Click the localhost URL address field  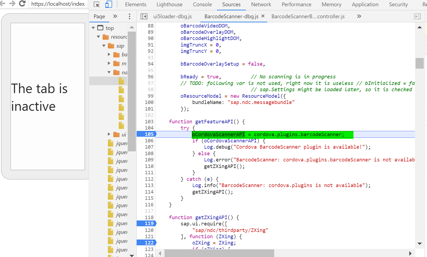point(58,4)
